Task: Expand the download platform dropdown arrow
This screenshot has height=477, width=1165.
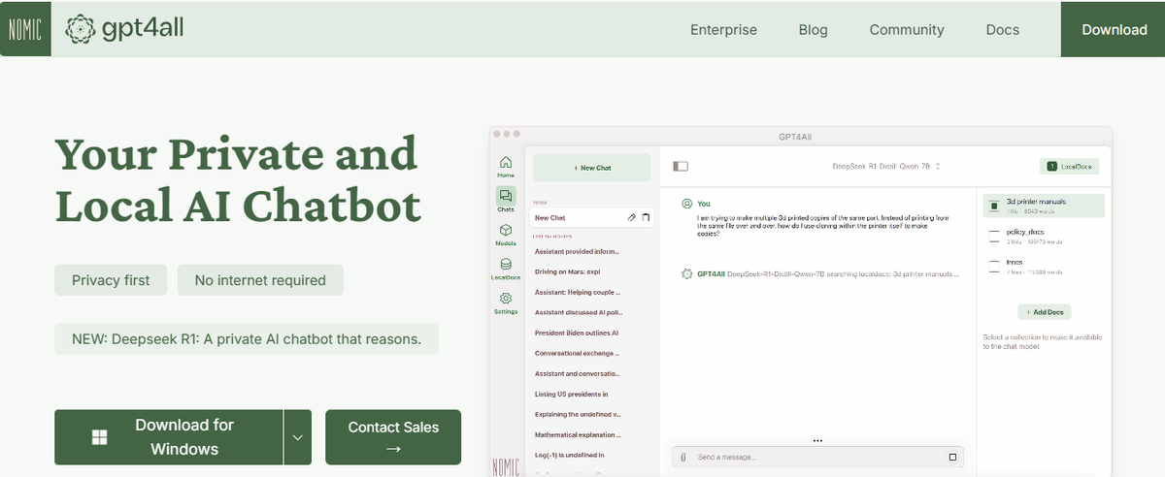Action: click(298, 437)
